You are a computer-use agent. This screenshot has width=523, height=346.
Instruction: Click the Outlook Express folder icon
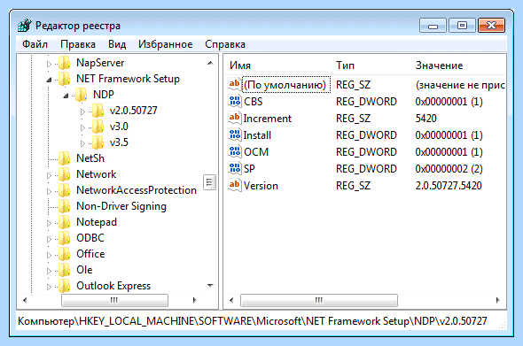pyautogui.click(x=64, y=286)
